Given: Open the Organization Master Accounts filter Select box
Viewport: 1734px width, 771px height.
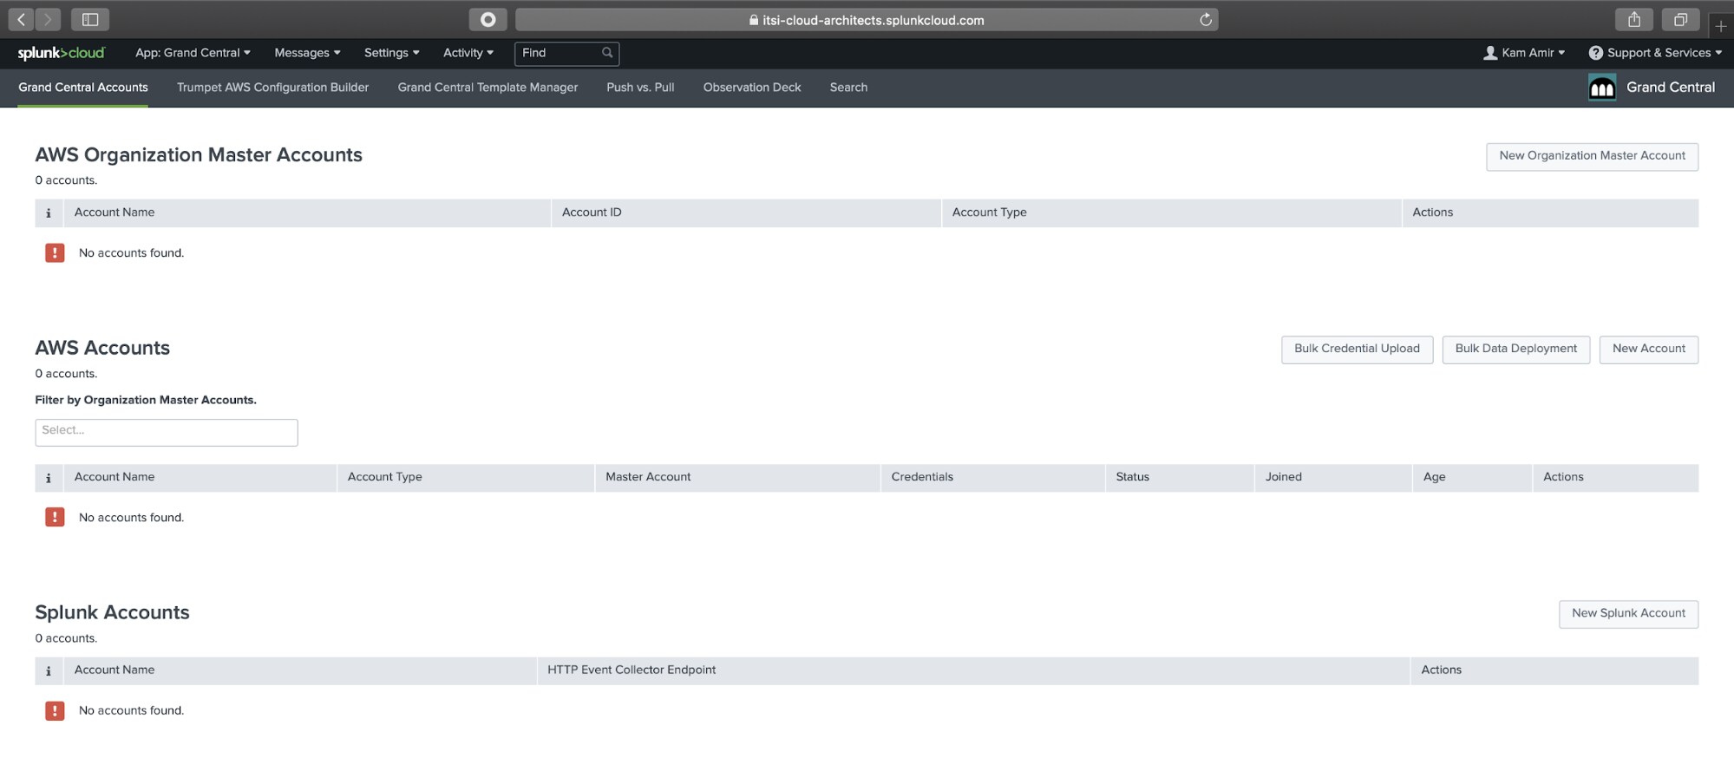Looking at the screenshot, I should pos(167,433).
